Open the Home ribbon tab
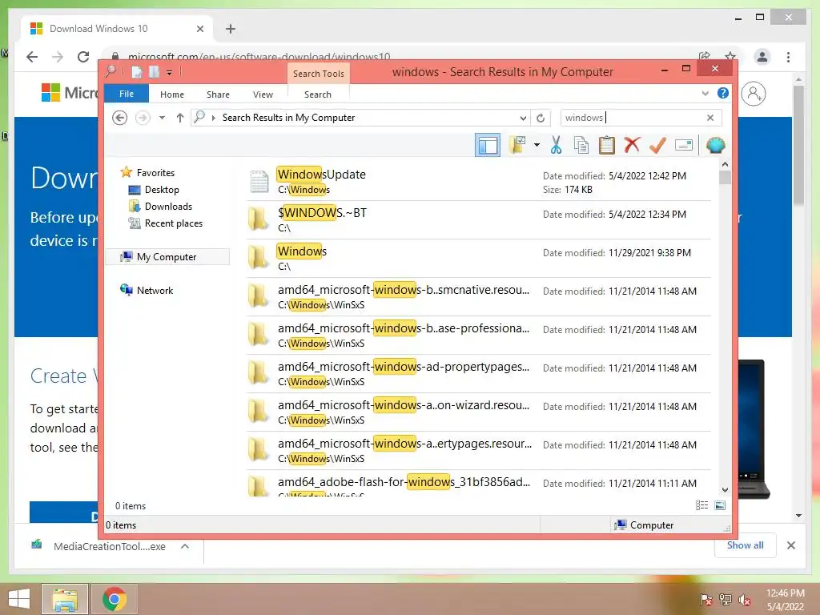 [172, 94]
